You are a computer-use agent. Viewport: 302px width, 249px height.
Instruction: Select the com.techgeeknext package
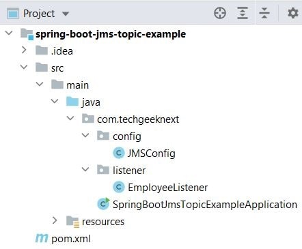[x=138, y=119]
